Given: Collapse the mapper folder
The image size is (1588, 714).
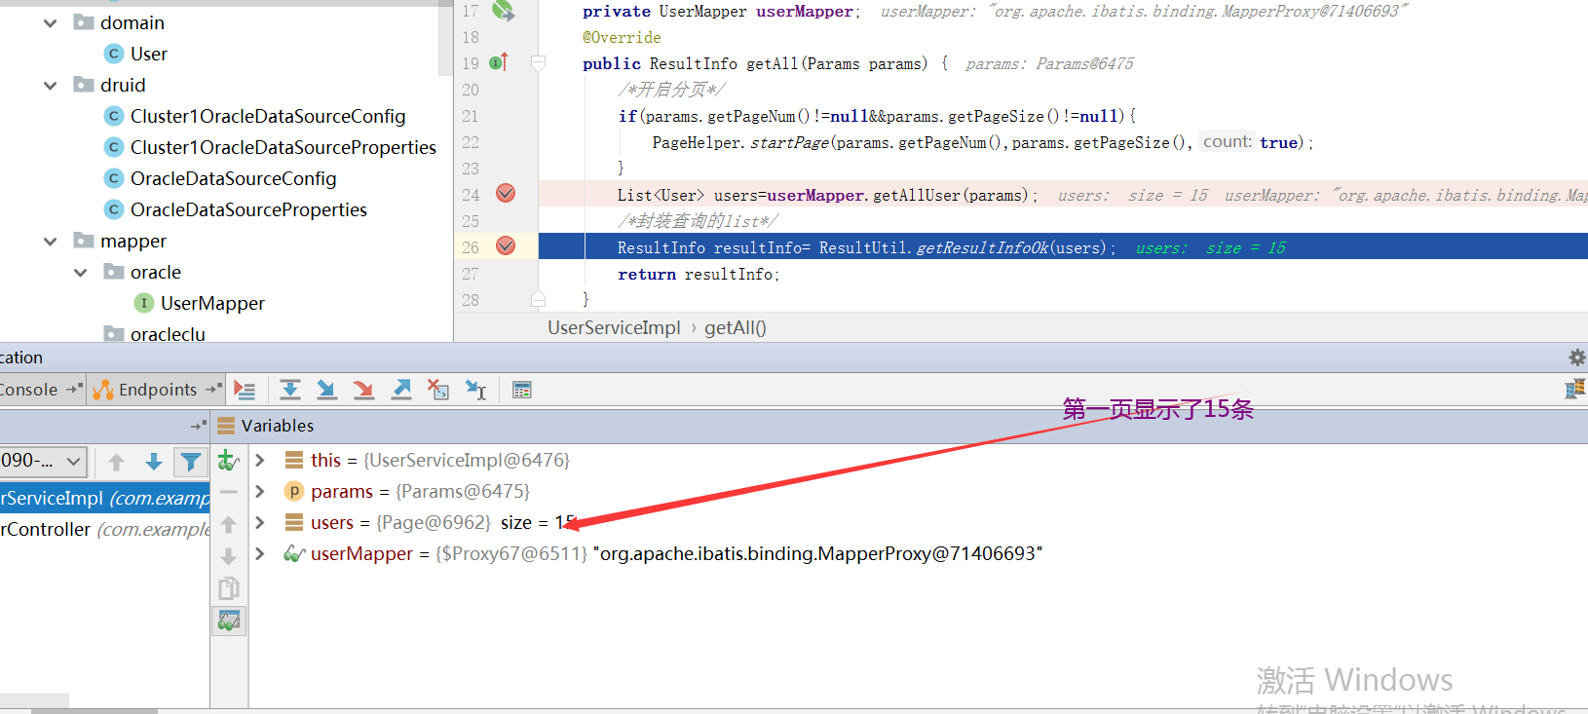Looking at the screenshot, I should coord(51,241).
